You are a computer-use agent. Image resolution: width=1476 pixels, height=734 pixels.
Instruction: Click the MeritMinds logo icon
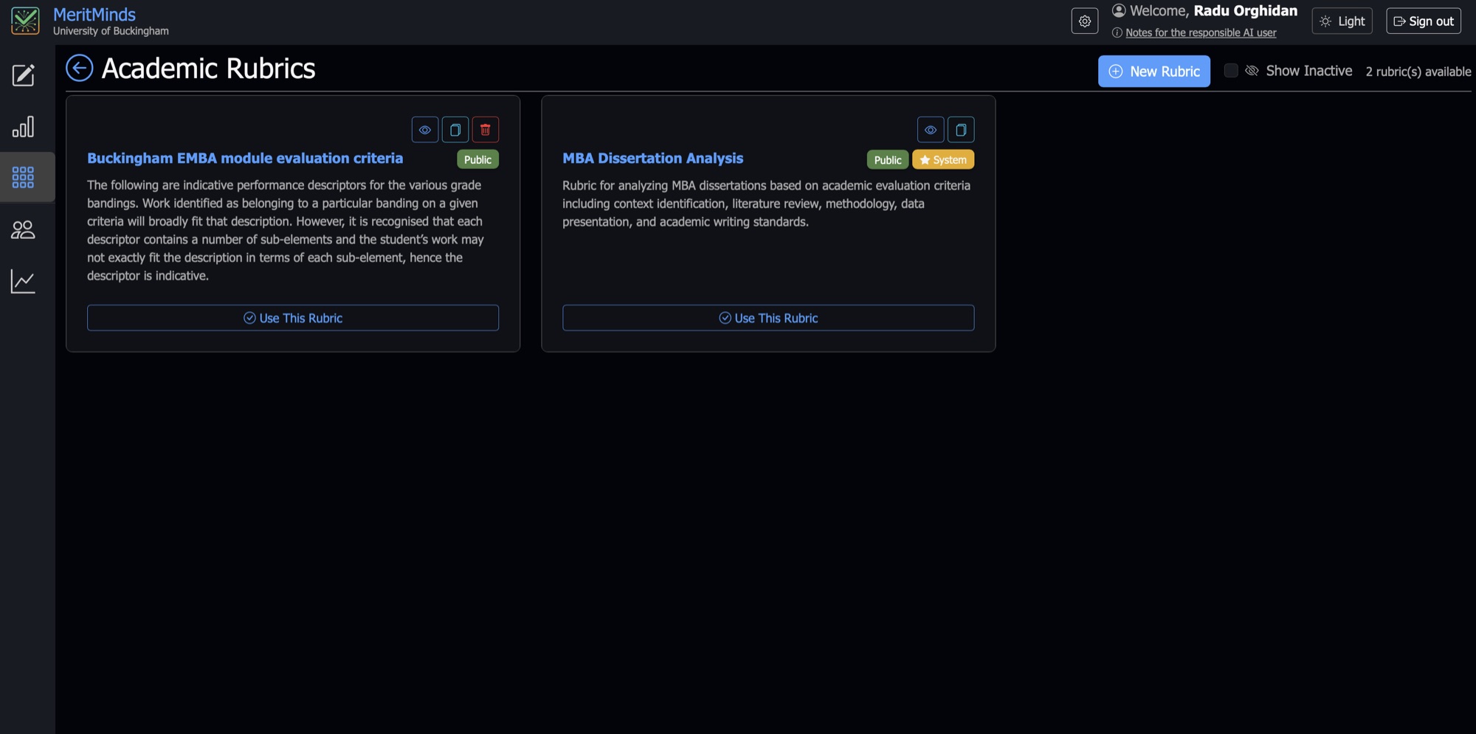[25, 21]
